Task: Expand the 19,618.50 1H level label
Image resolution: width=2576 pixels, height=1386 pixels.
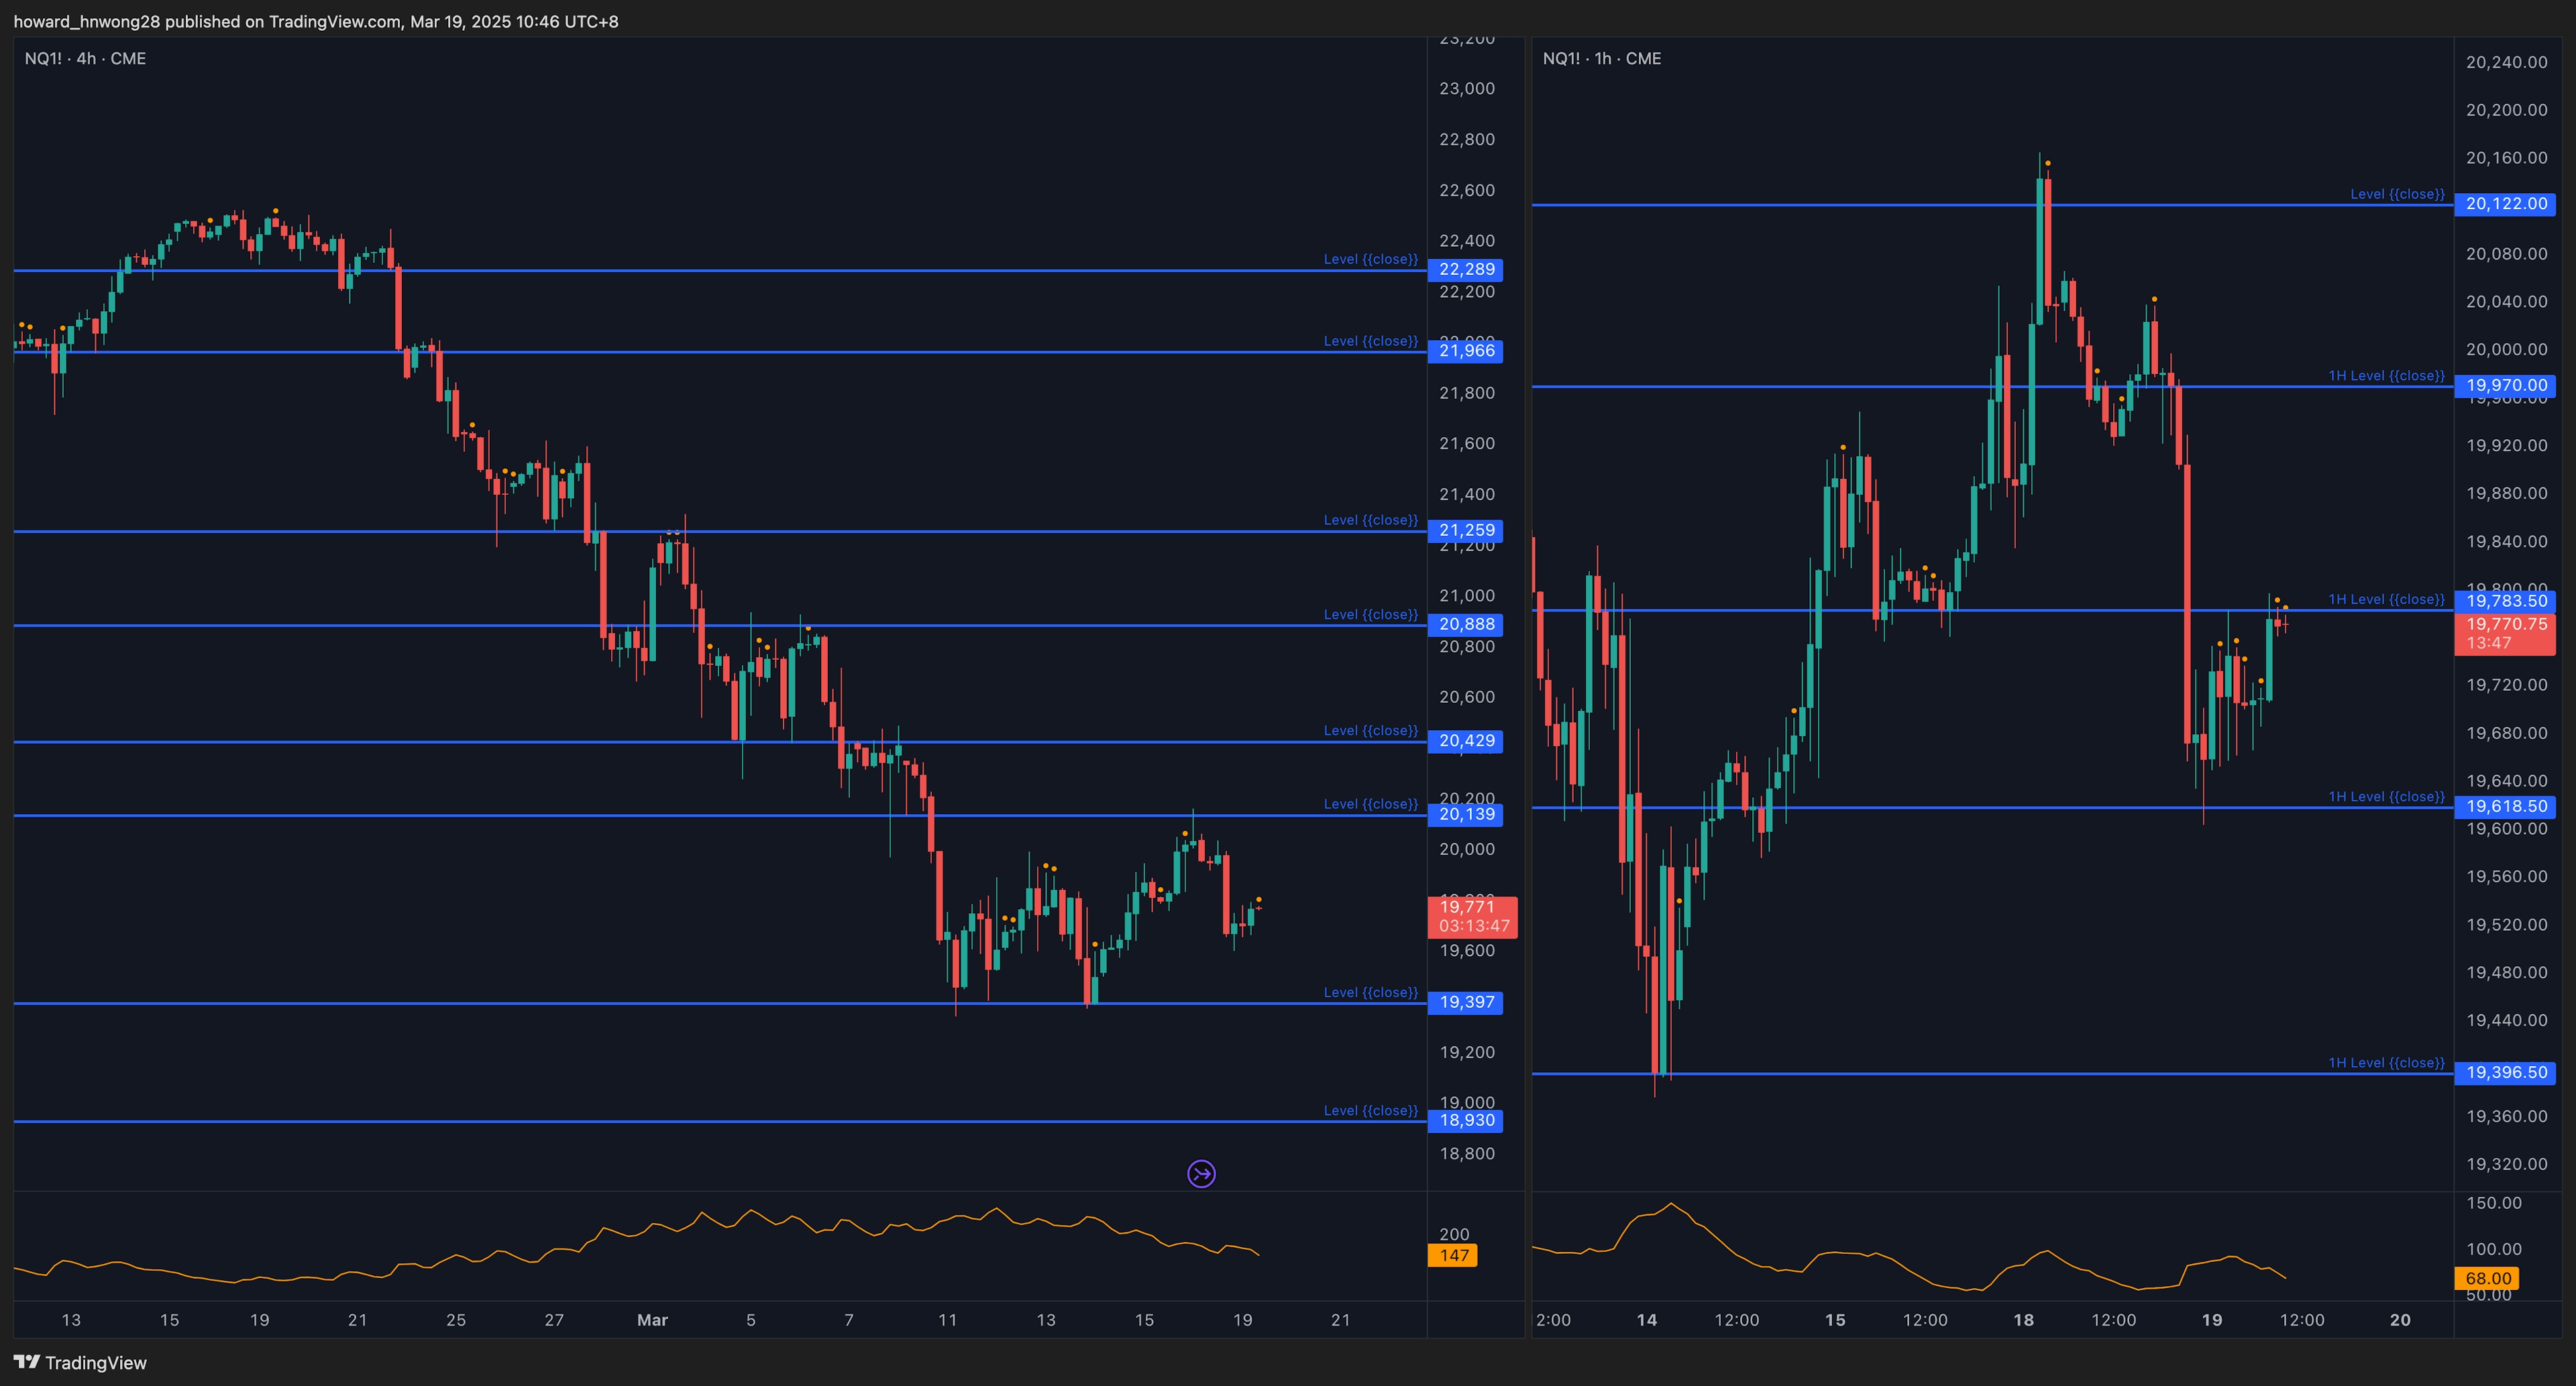Action: coord(2507,807)
